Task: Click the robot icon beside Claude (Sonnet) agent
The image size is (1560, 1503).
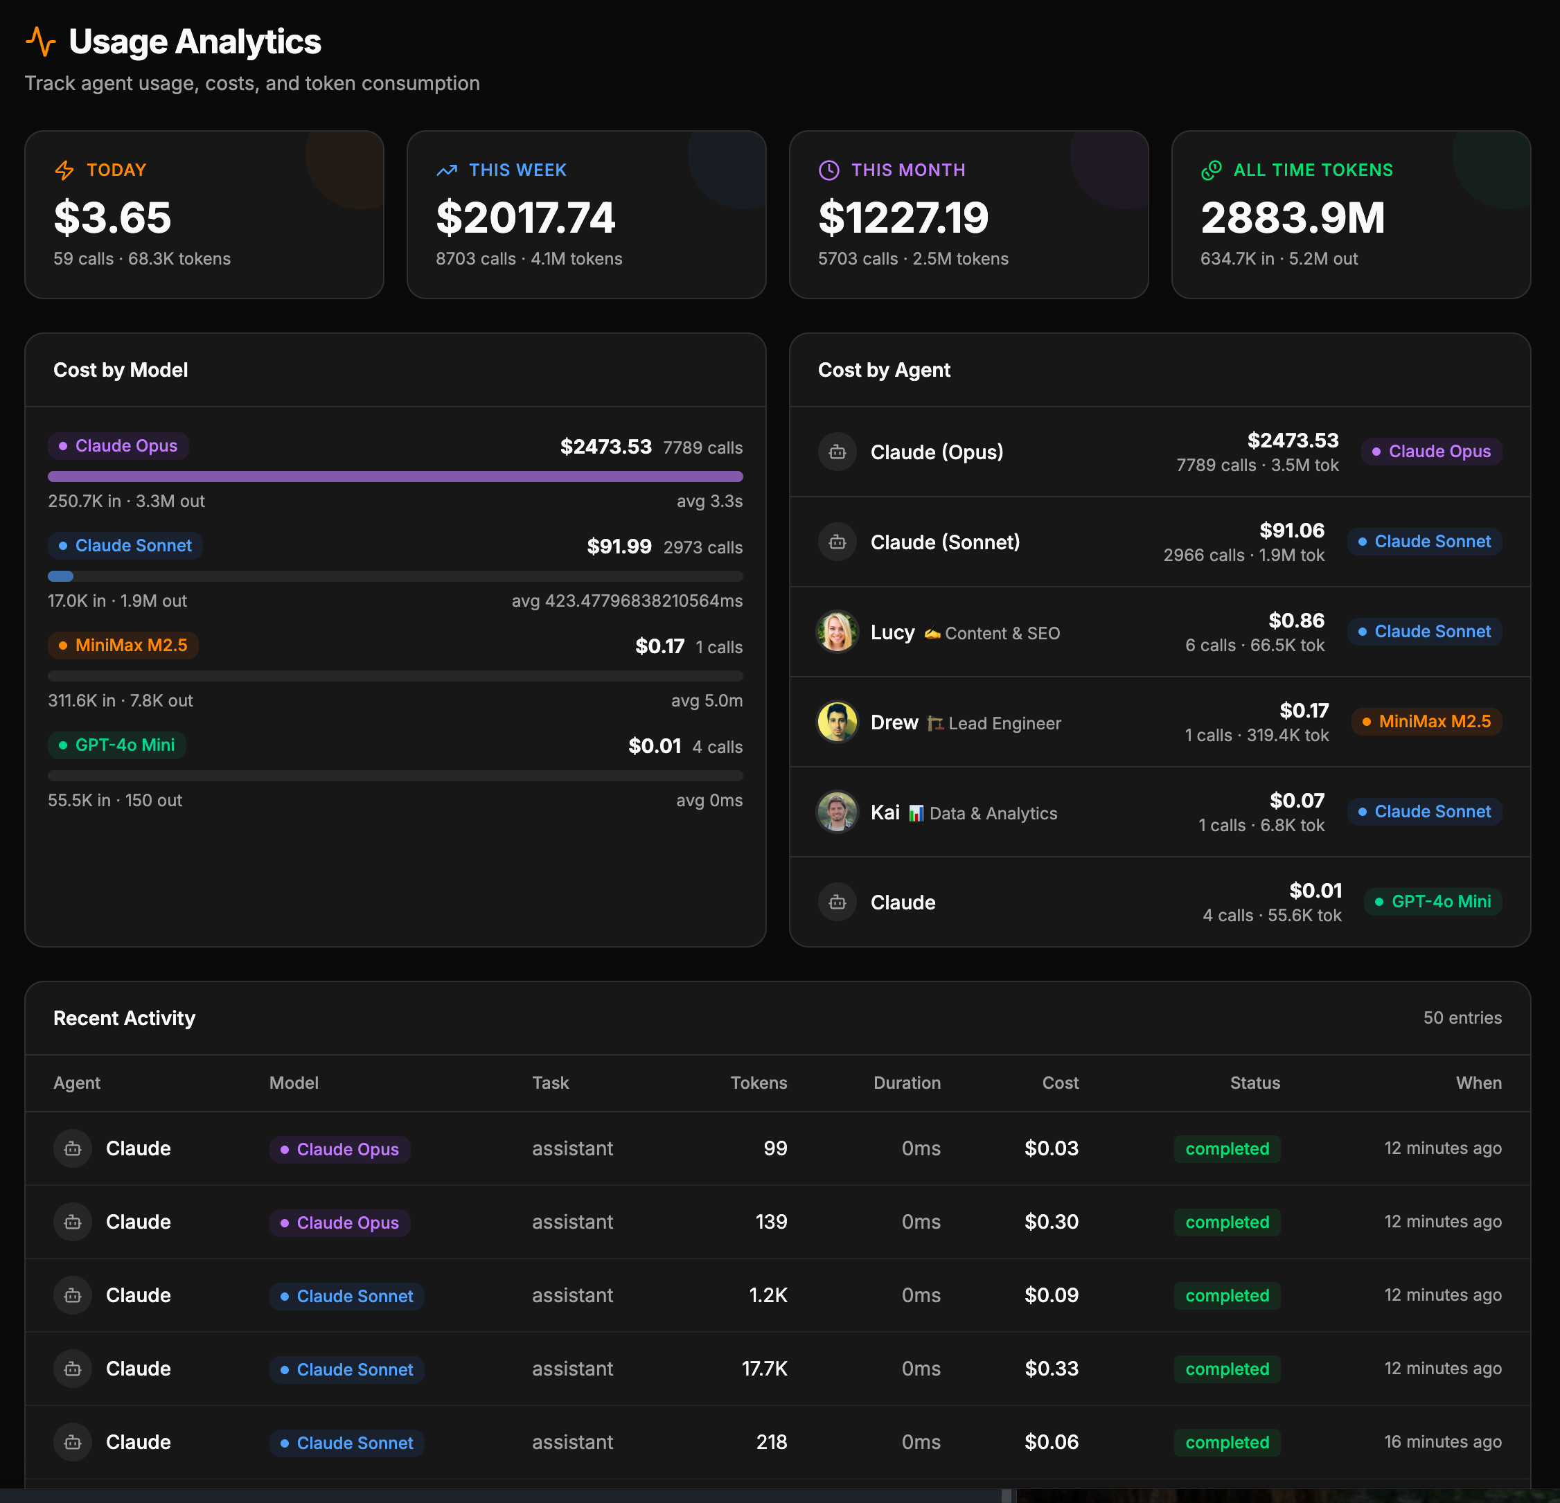Action: click(837, 542)
